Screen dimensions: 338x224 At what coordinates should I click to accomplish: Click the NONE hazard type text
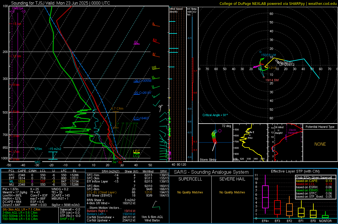coord(320,144)
